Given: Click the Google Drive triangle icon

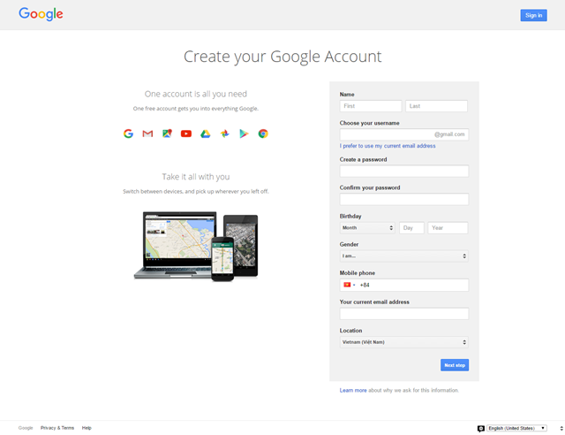Looking at the screenshot, I should click(x=206, y=134).
